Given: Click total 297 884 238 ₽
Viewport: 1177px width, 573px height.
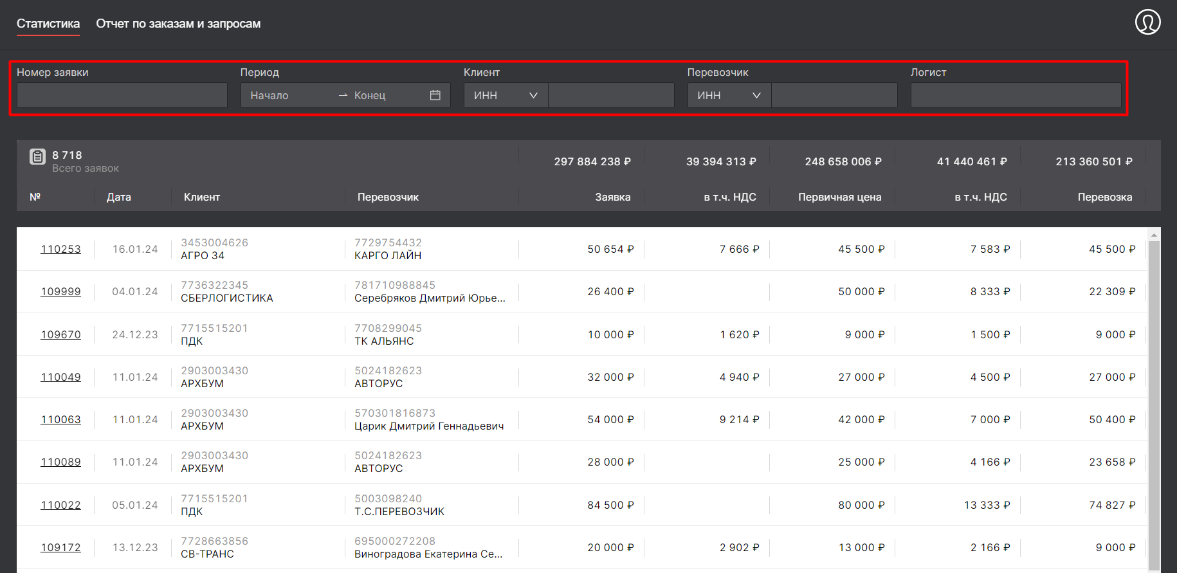Looking at the screenshot, I should (x=592, y=161).
